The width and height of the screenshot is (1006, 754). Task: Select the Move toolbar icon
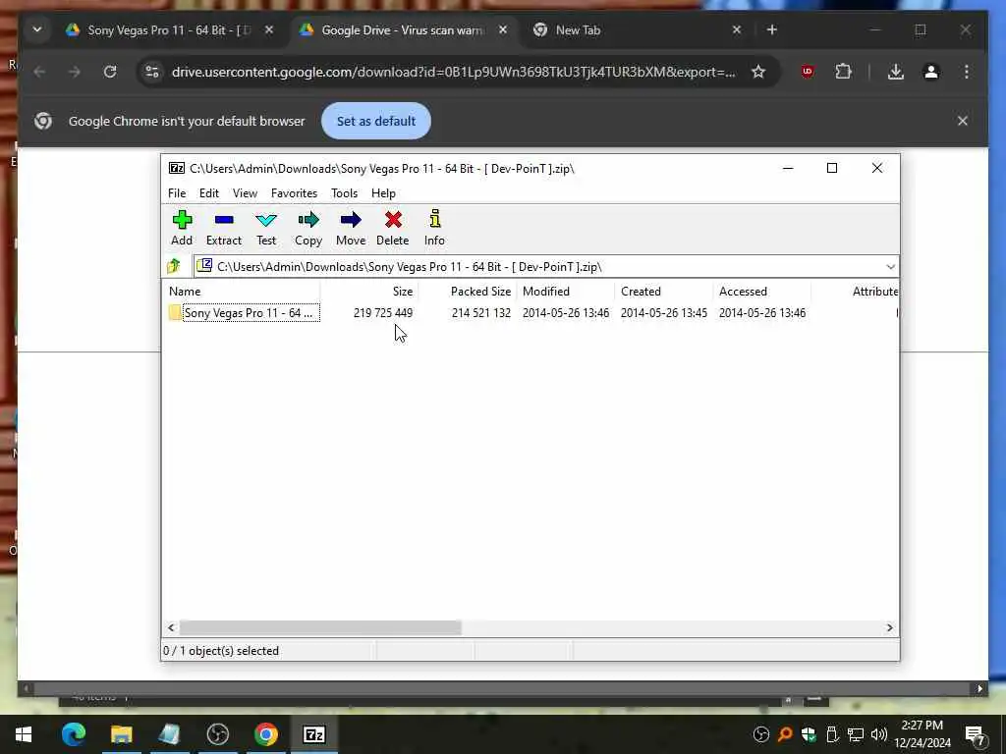(351, 228)
